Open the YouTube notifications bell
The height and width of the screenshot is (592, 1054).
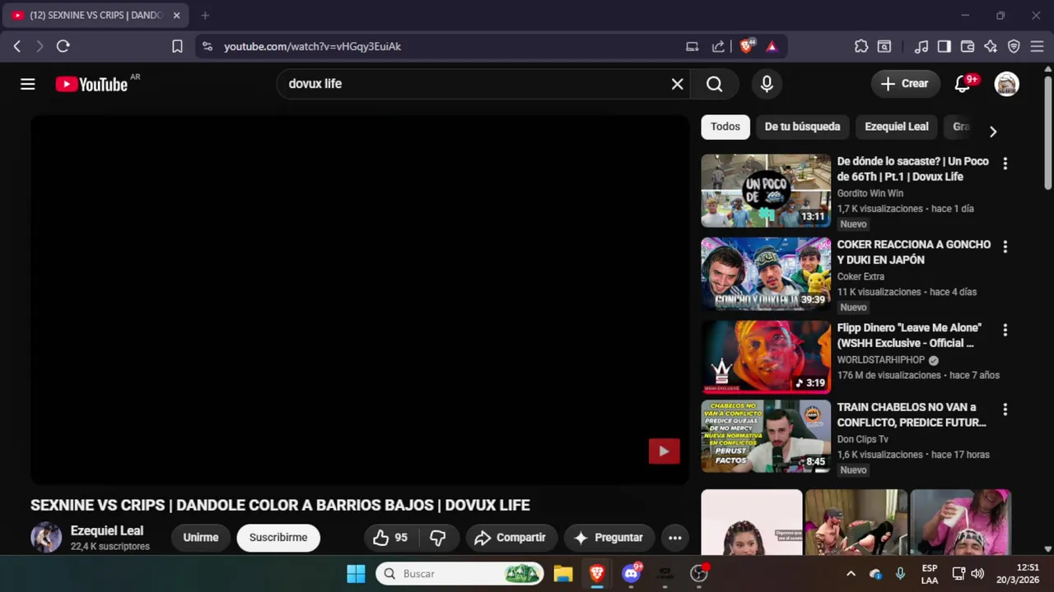point(963,84)
